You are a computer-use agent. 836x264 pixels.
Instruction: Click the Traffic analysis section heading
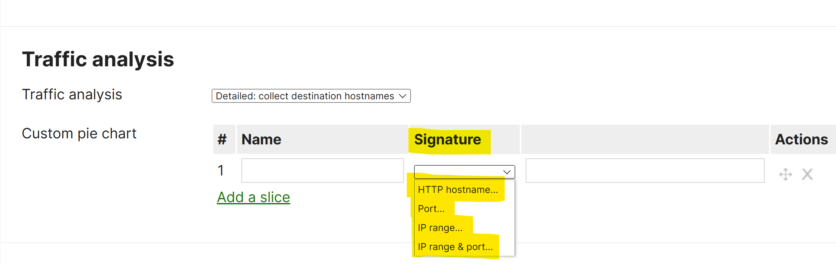[98, 60]
